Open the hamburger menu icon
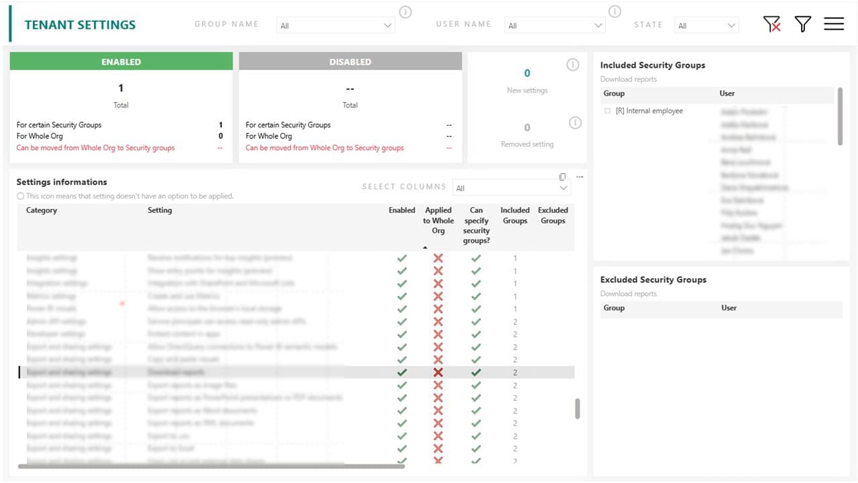Screen dimensions: 858x483 tap(833, 24)
